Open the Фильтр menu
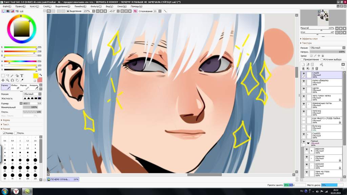Screen dimensions: 347x195 96,6
